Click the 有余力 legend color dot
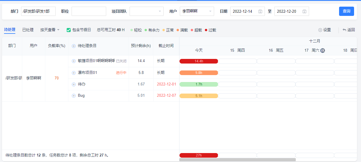 146,30
